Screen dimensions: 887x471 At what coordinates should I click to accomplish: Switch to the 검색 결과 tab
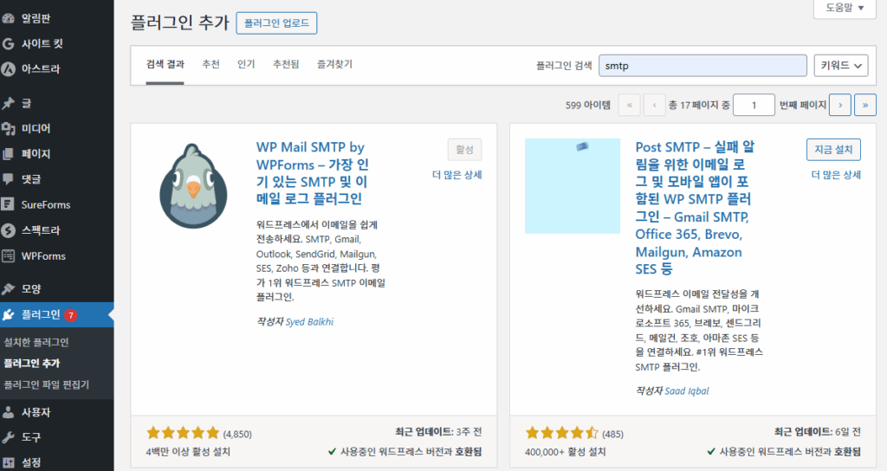pos(165,64)
